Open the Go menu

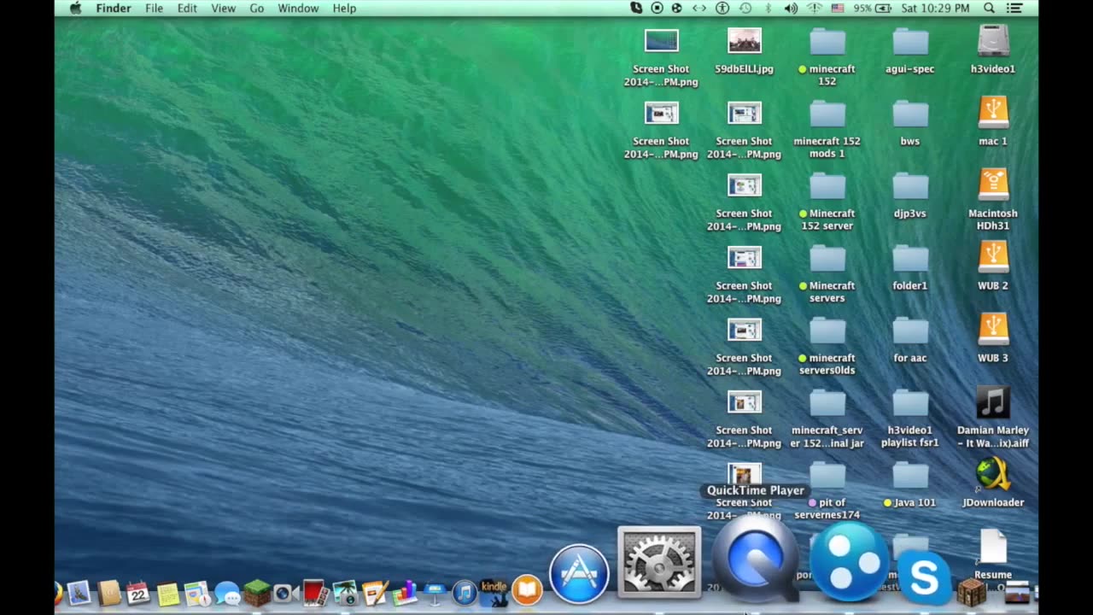click(256, 9)
